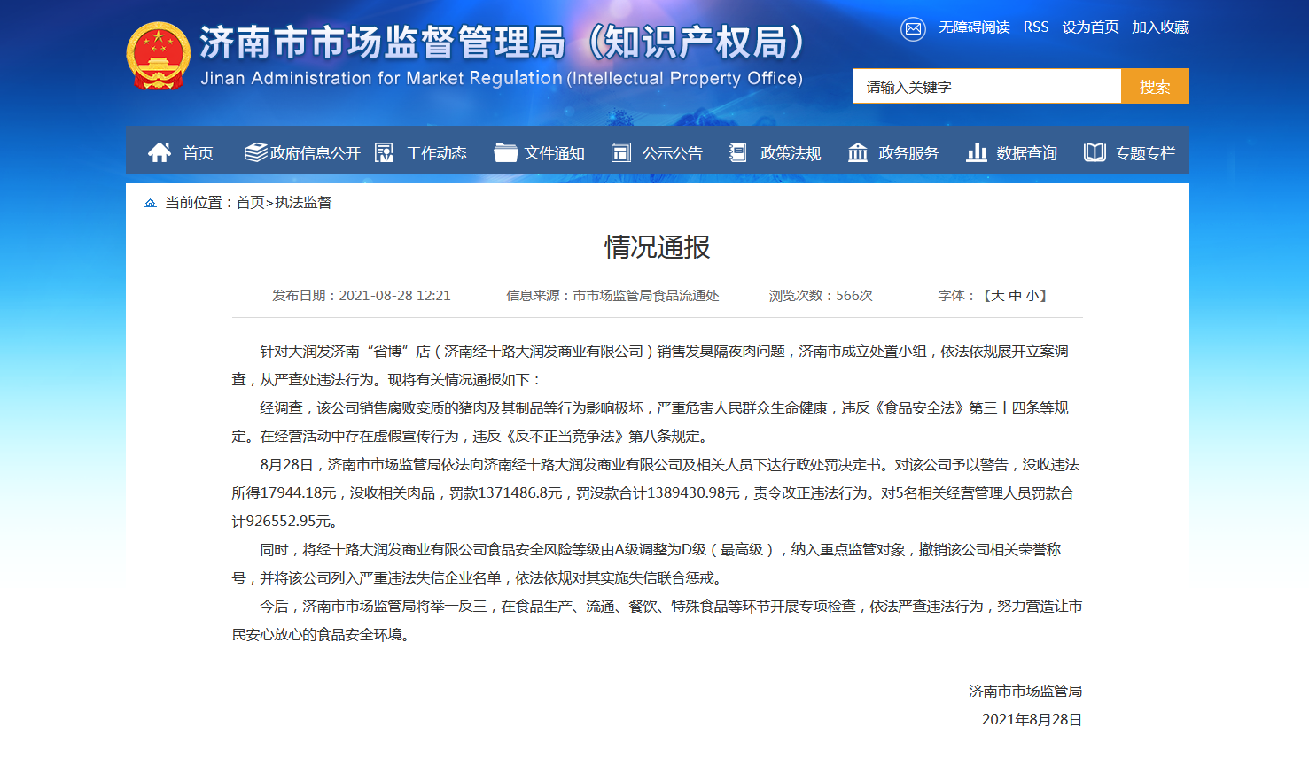Open the 首页 navigation menu item
The height and width of the screenshot is (767, 1309).
(199, 153)
